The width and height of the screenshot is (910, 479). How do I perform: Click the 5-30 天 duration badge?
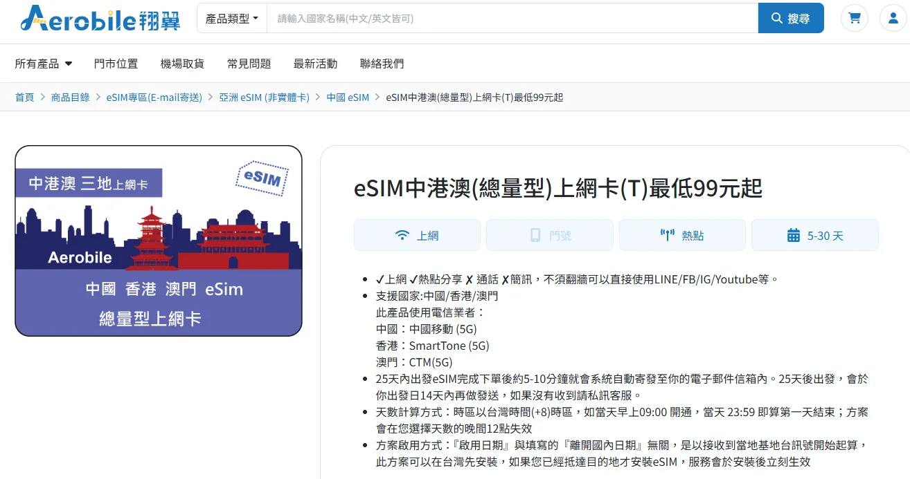pyautogui.click(x=815, y=235)
